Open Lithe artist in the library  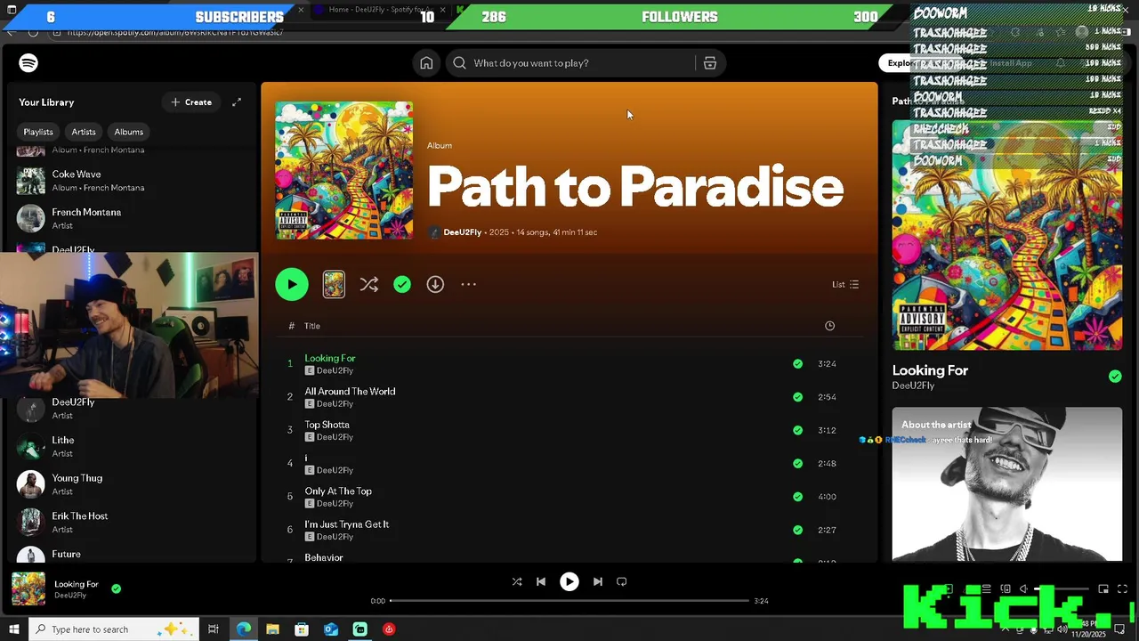133,446
